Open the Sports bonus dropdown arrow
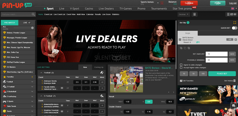 [x=158, y=3]
